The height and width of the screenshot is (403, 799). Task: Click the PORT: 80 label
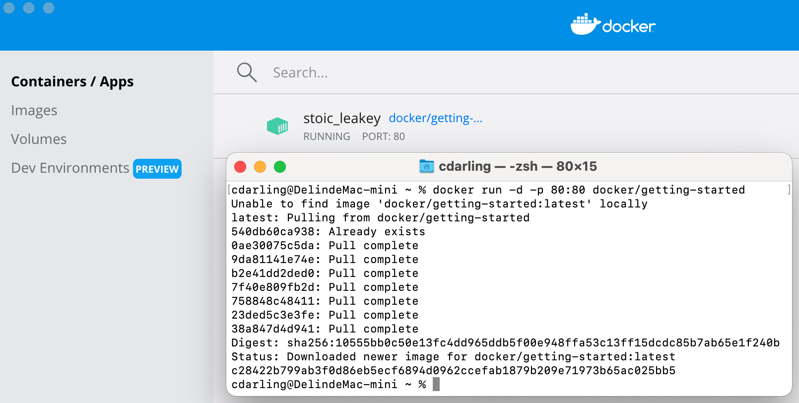click(x=384, y=136)
